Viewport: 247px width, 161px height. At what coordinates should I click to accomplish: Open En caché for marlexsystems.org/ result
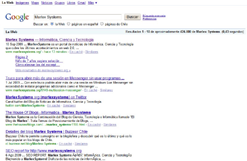pyautogui.click(x=76, y=52)
